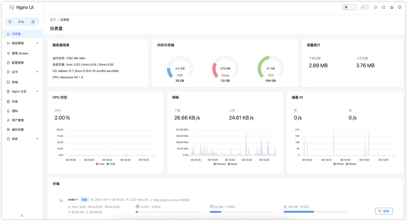Open 通知 in the sidebar

point(22,111)
